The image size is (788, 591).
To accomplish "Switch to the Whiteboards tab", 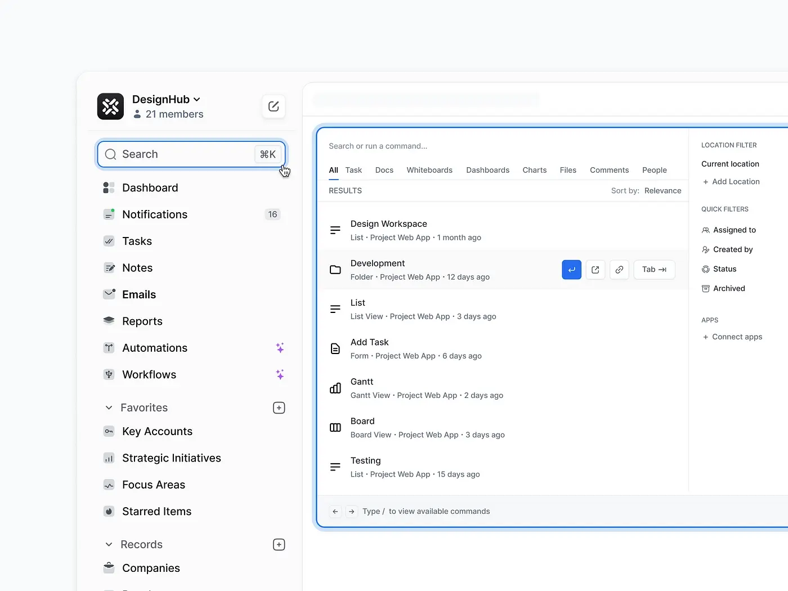I will pyautogui.click(x=429, y=170).
